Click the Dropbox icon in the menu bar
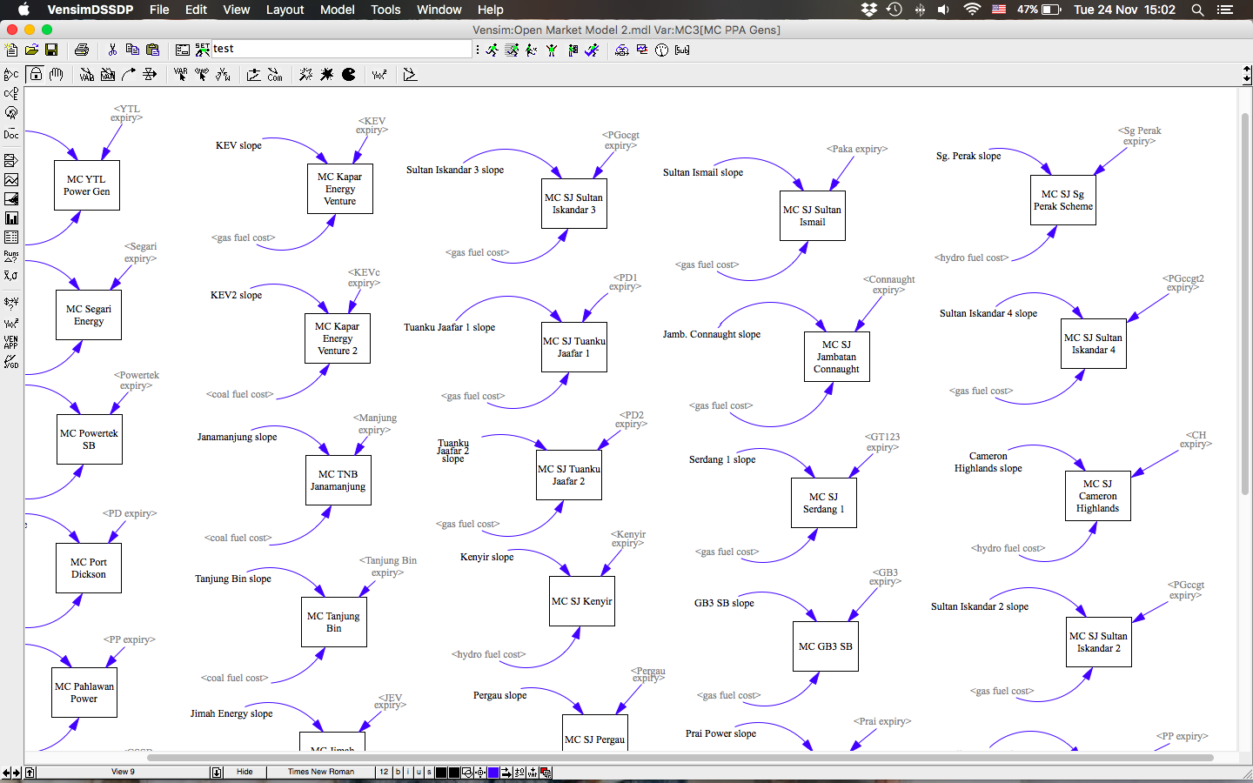Viewport: 1253px width, 783px height. pyautogui.click(x=868, y=10)
